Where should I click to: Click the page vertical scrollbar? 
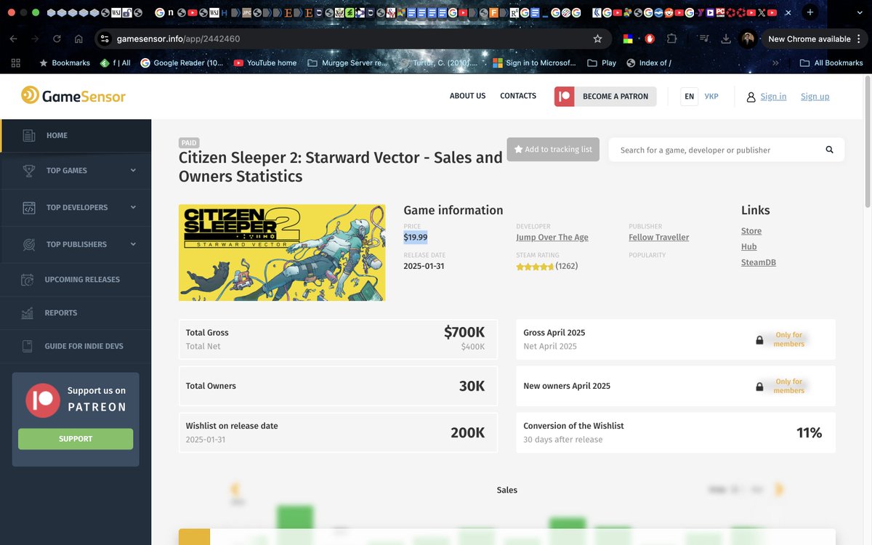[866, 142]
